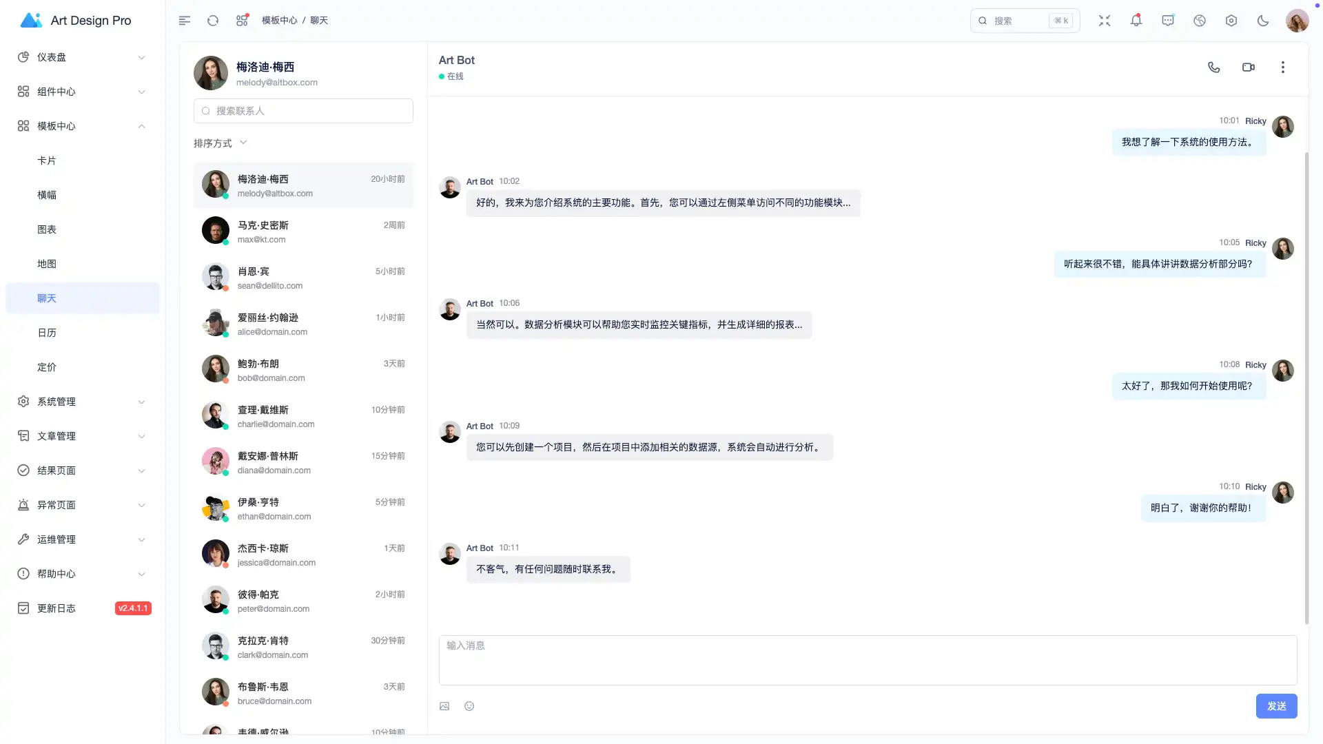Collapse the 模板中心 menu
1323x744 pixels.
(81, 126)
